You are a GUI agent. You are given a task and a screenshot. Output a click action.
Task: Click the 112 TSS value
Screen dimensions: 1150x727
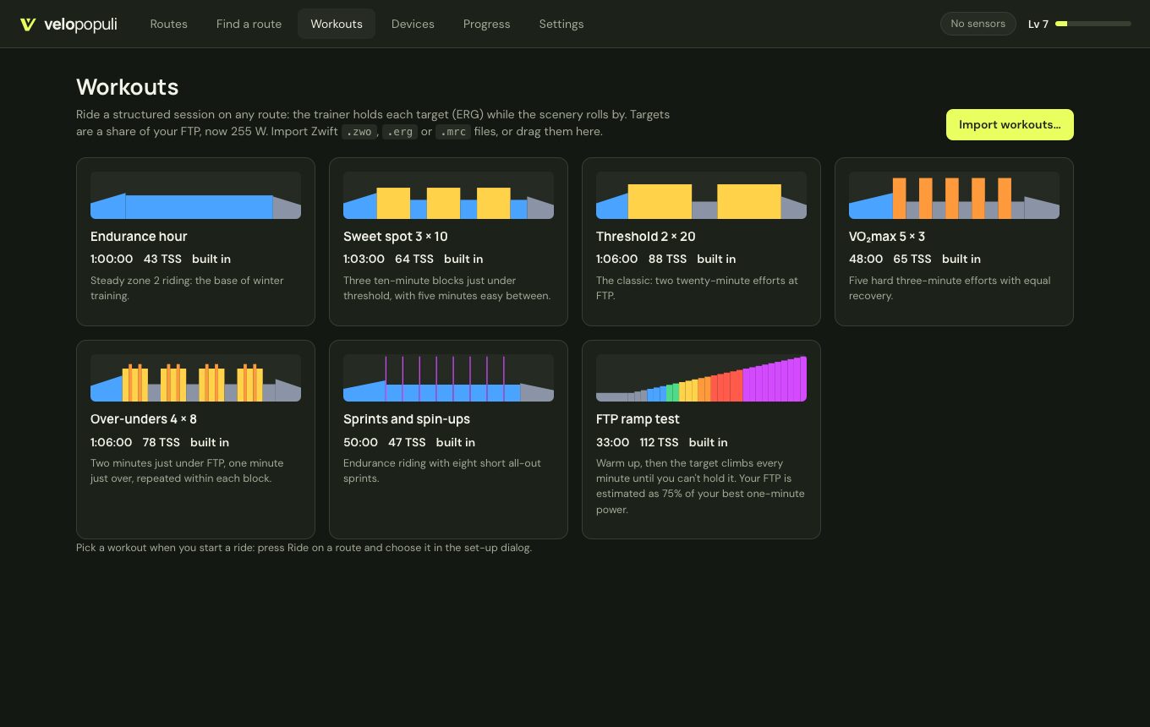coord(660,442)
